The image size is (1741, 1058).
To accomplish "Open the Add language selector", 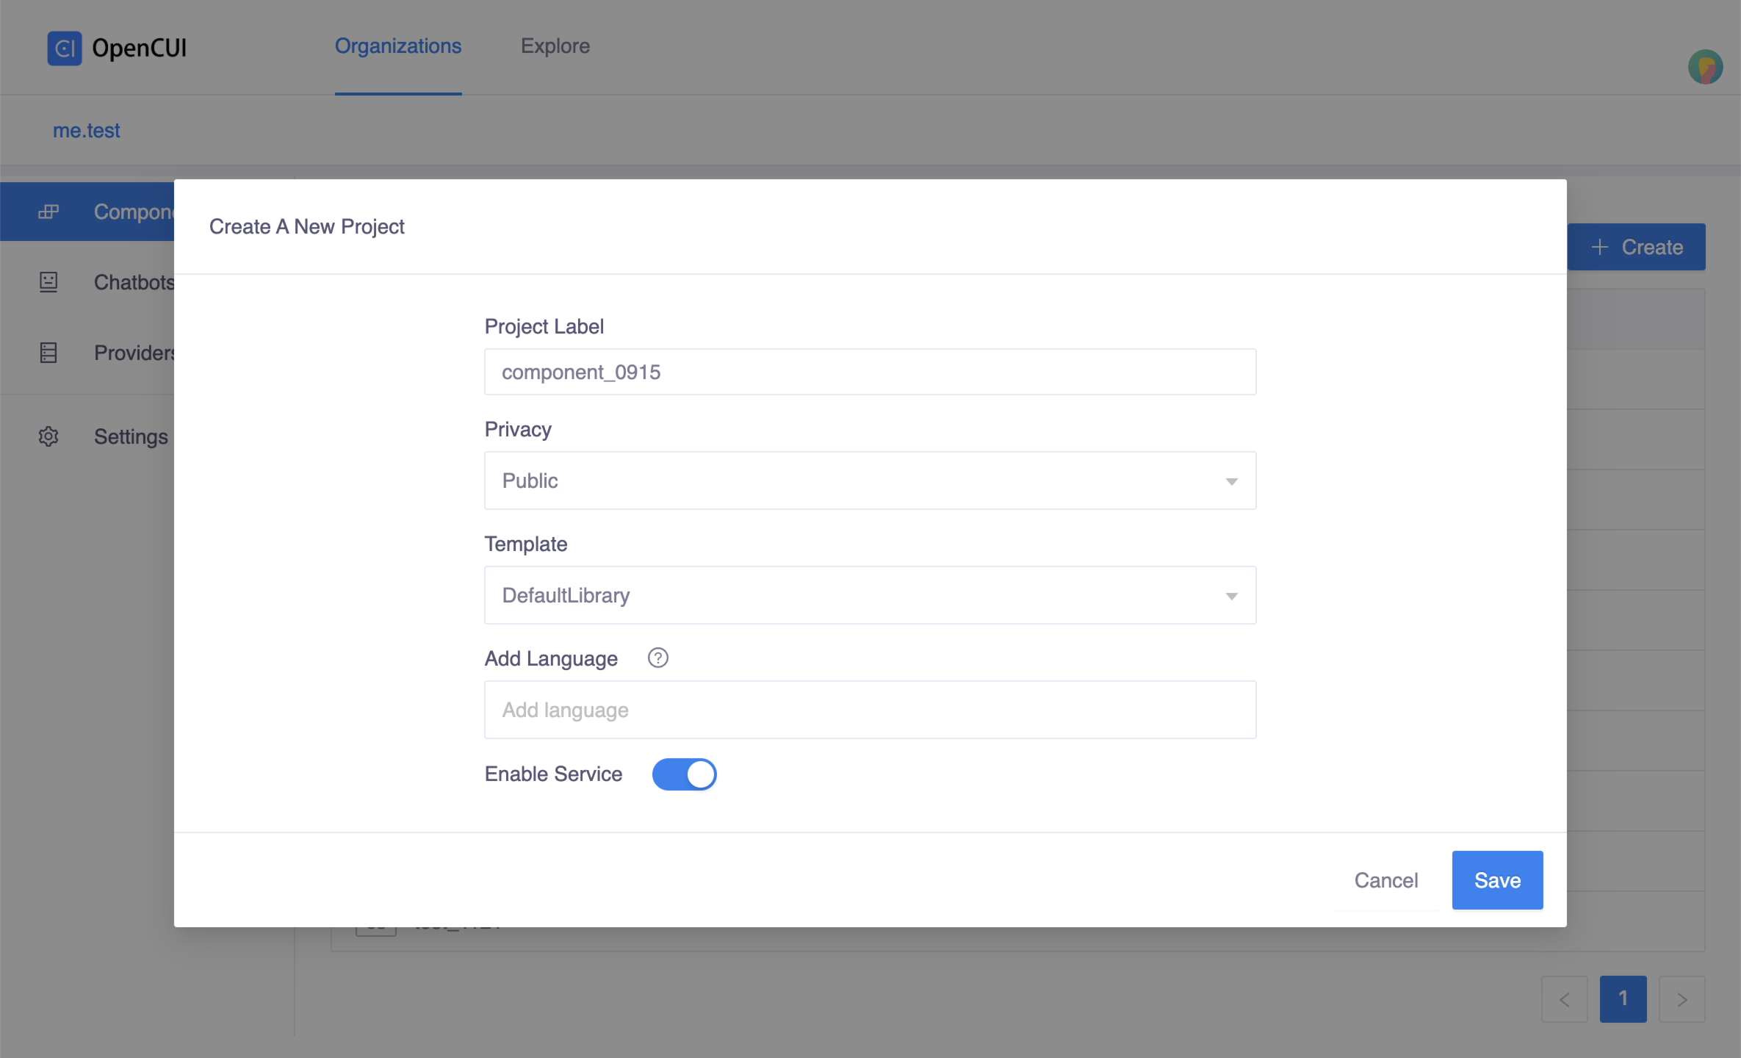I will [870, 709].
